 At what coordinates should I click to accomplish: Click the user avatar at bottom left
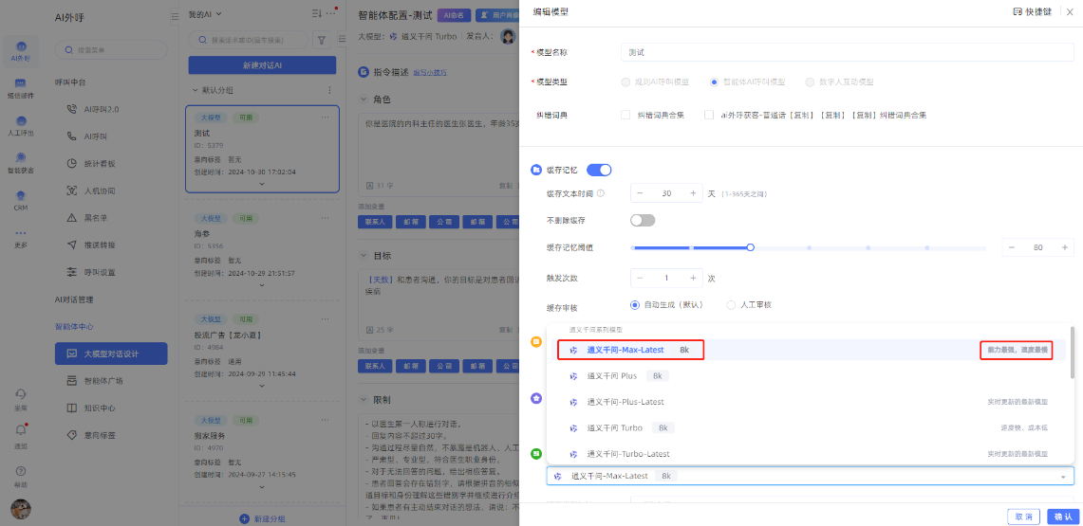click(x=20, y=507)
